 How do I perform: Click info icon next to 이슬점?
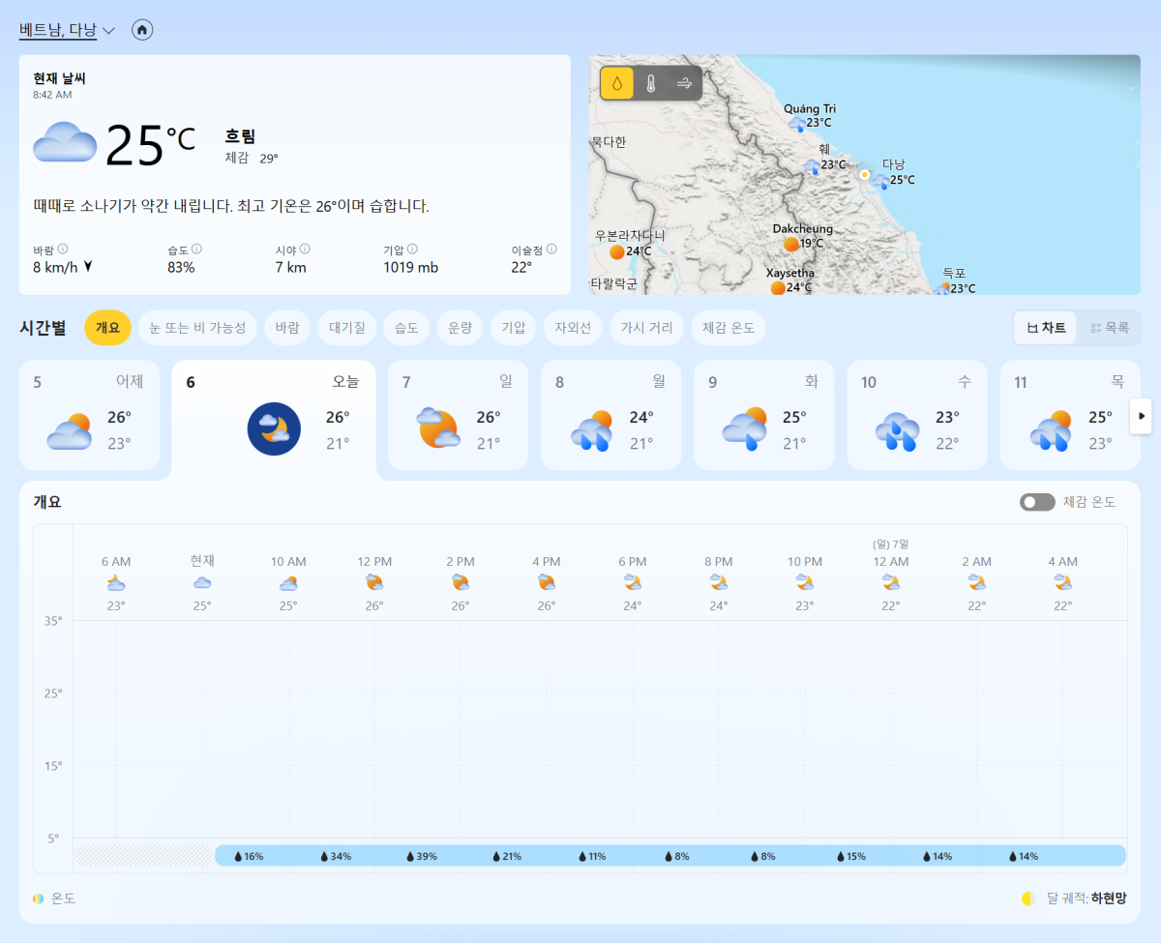click(x=551, y=250)
